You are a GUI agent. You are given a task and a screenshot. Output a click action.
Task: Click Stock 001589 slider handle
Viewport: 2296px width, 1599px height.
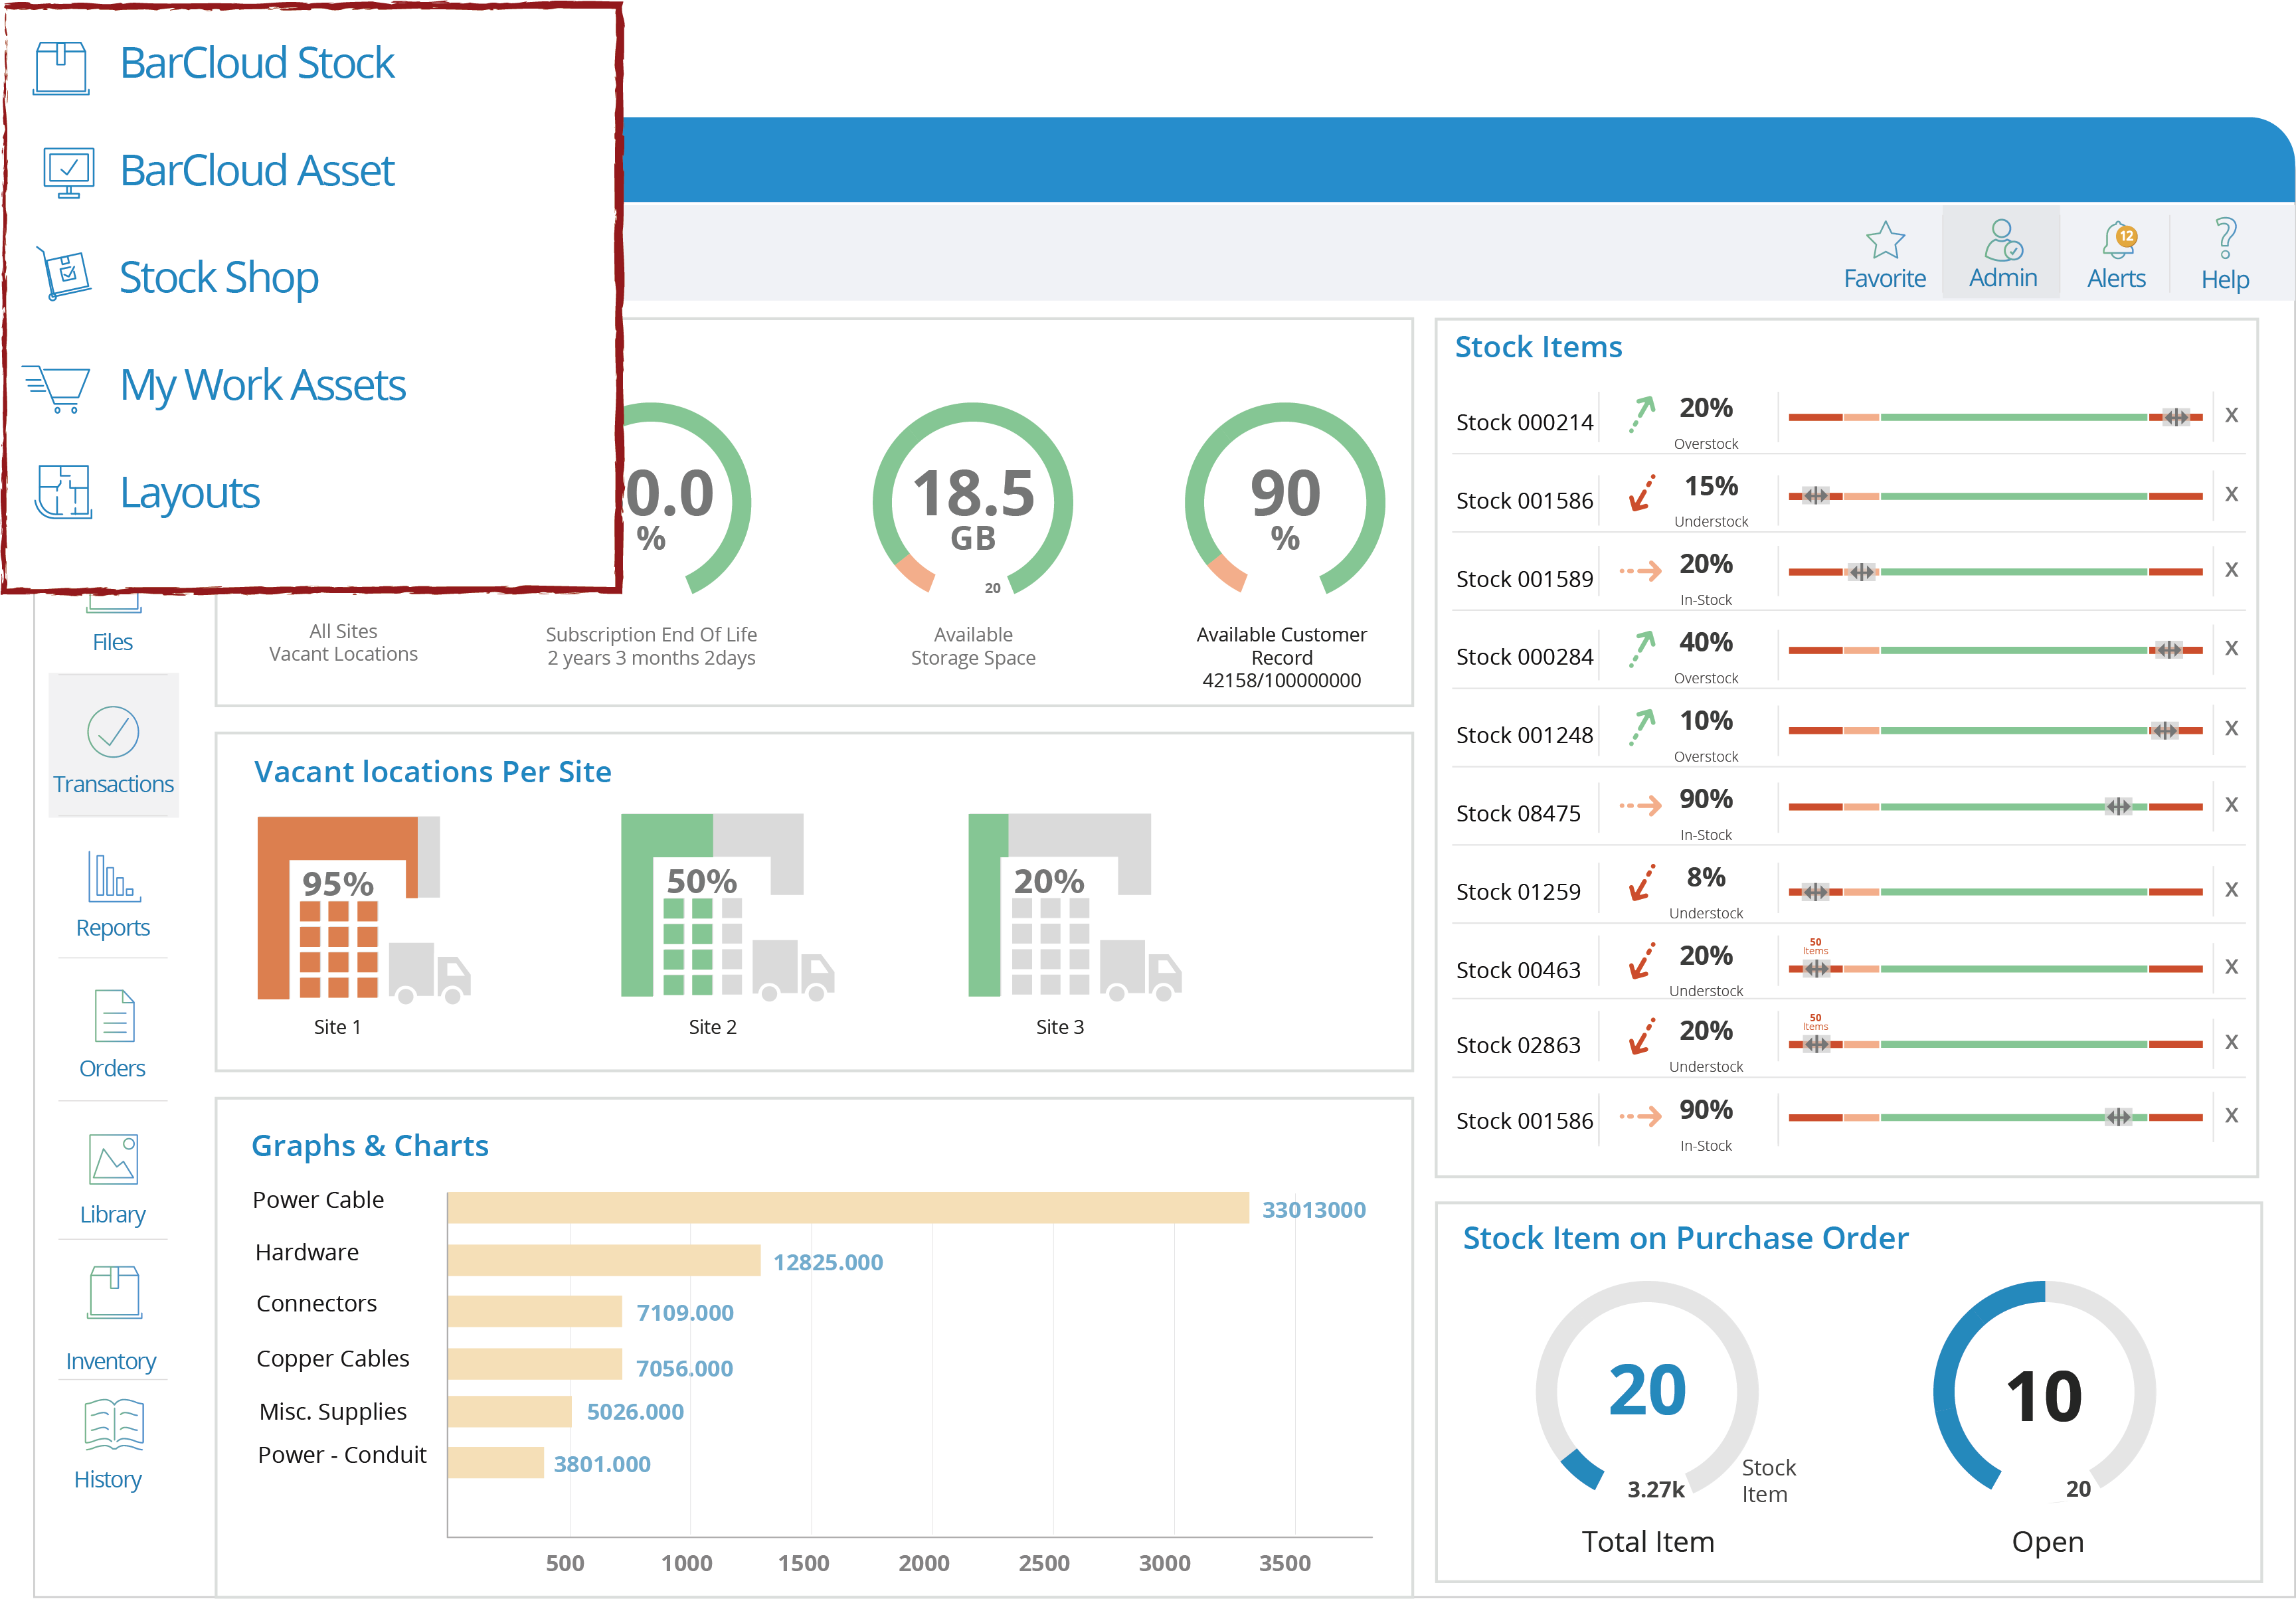[1861, 573]
